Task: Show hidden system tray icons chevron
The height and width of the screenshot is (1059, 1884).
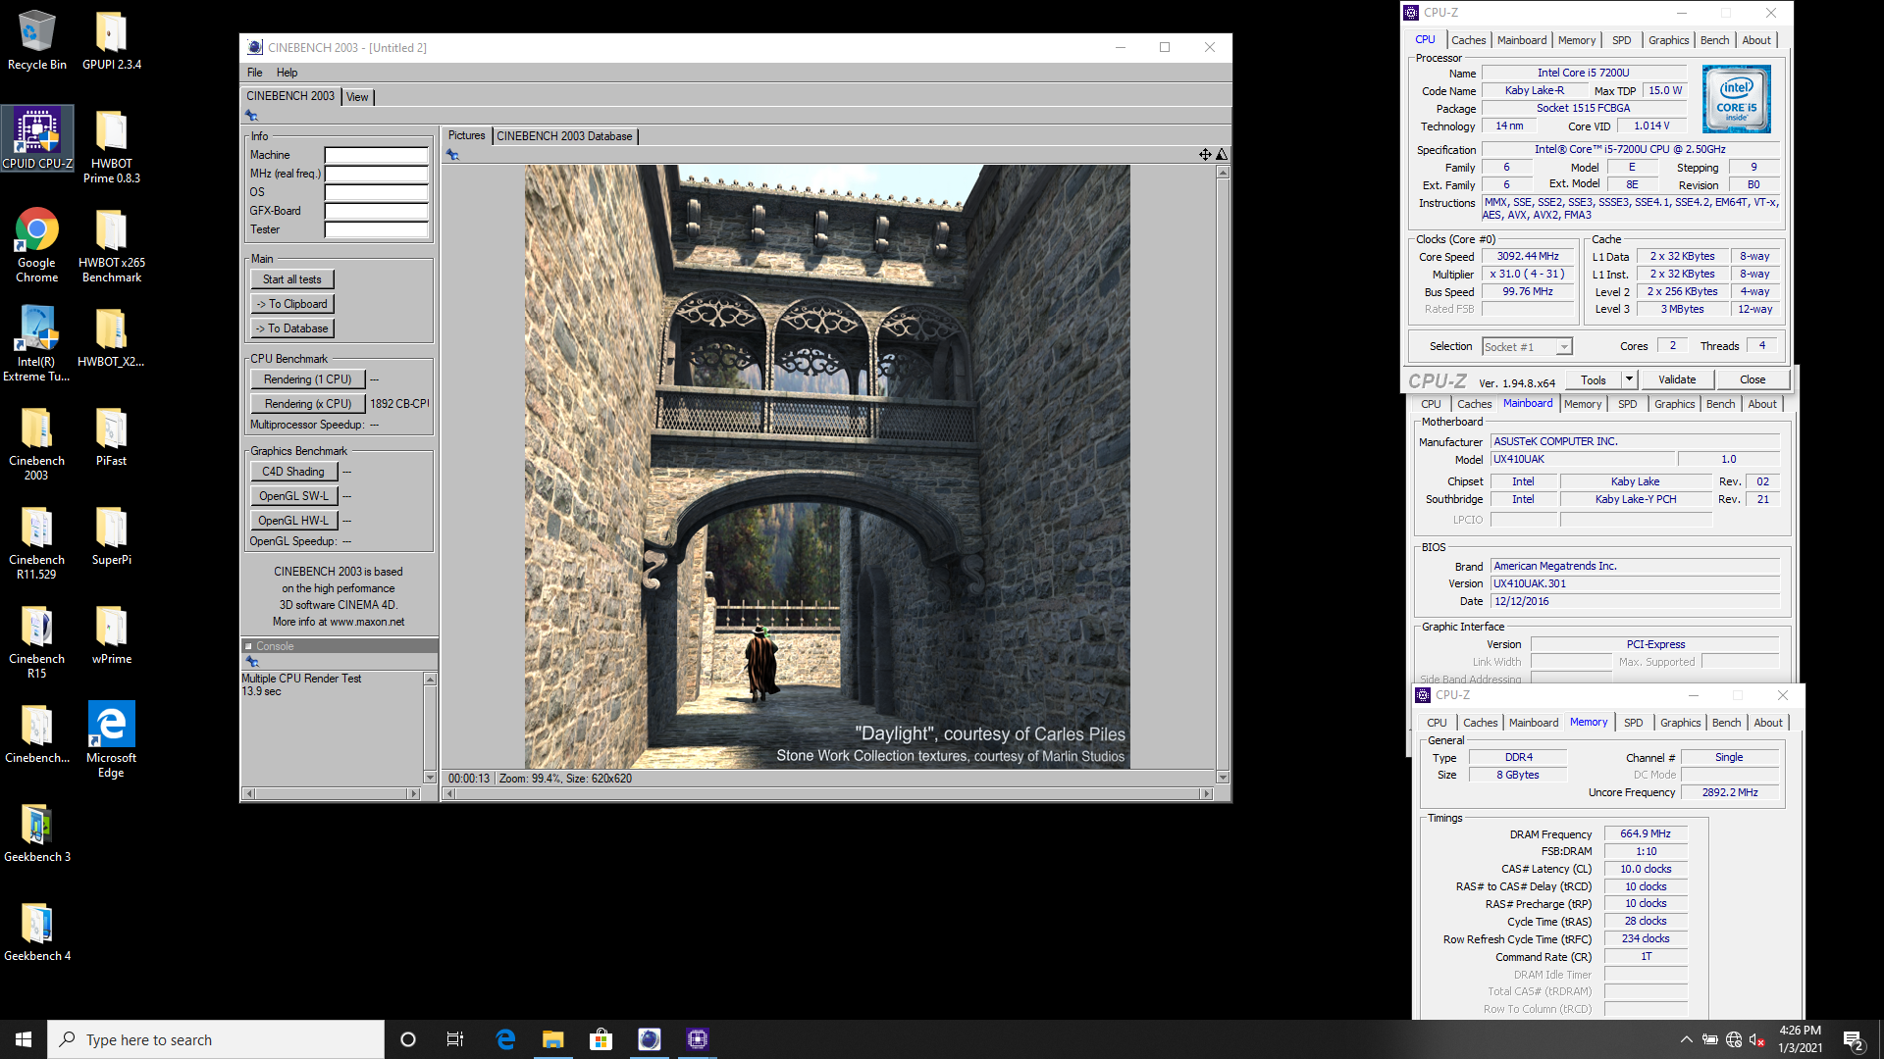Action: [1686, 1039]
